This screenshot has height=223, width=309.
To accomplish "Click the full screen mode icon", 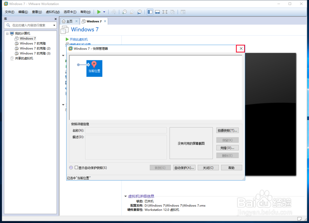I will [165, 12].
